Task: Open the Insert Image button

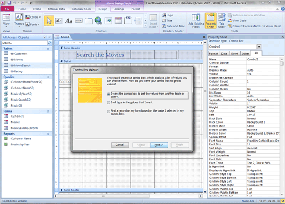Action: (x=153, y=21)
